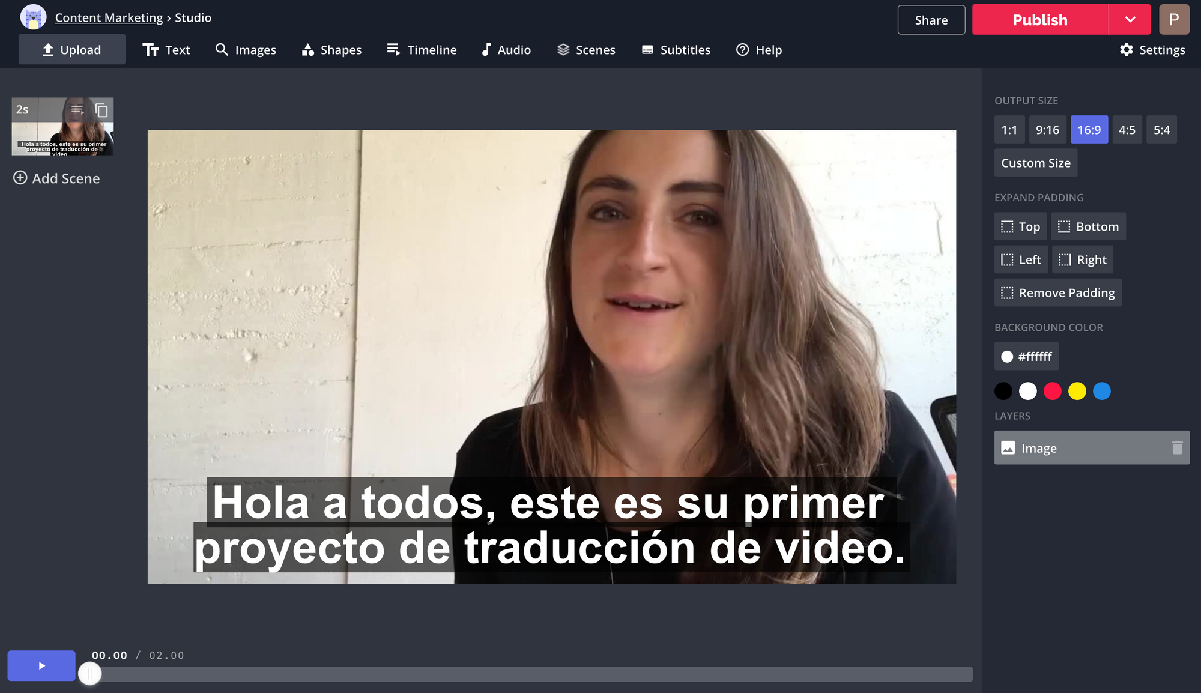Click the Kapwing cat logo

[33, 17]
